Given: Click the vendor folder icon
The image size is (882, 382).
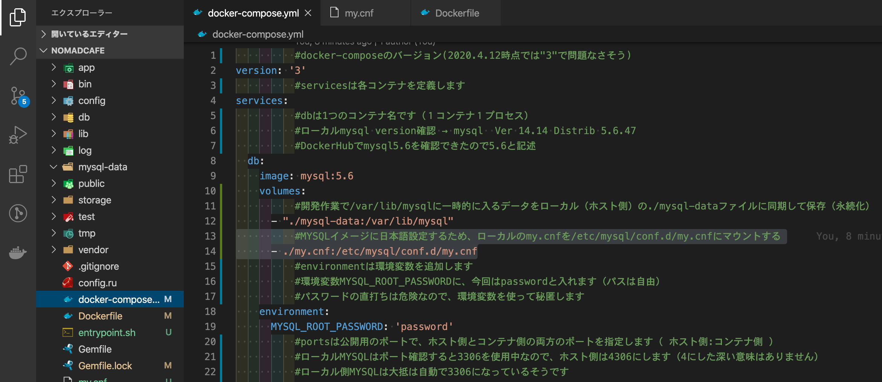Looking at the screenshot, I should (68, 250).
